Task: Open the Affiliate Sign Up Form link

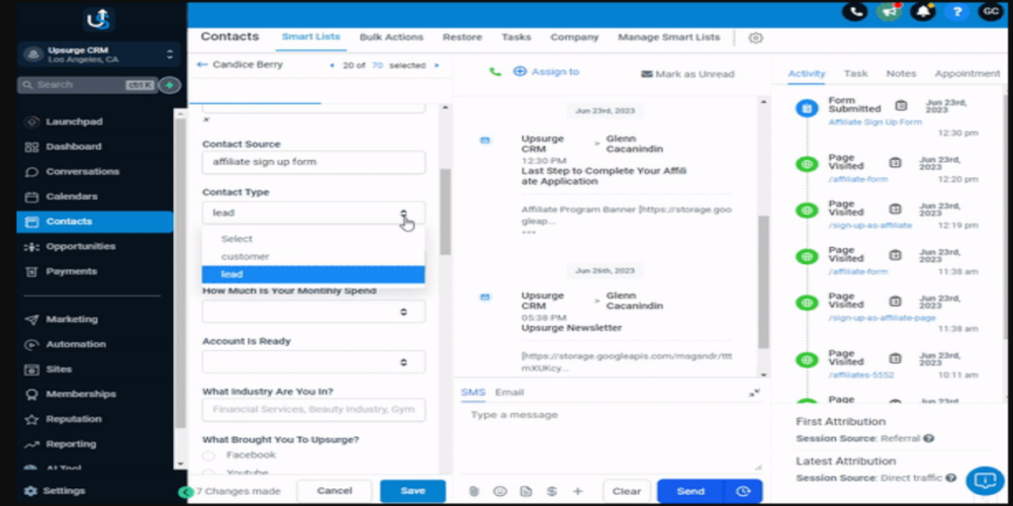Action: [875, 122]
